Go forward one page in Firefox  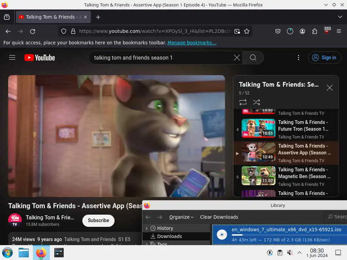point(20,31)
